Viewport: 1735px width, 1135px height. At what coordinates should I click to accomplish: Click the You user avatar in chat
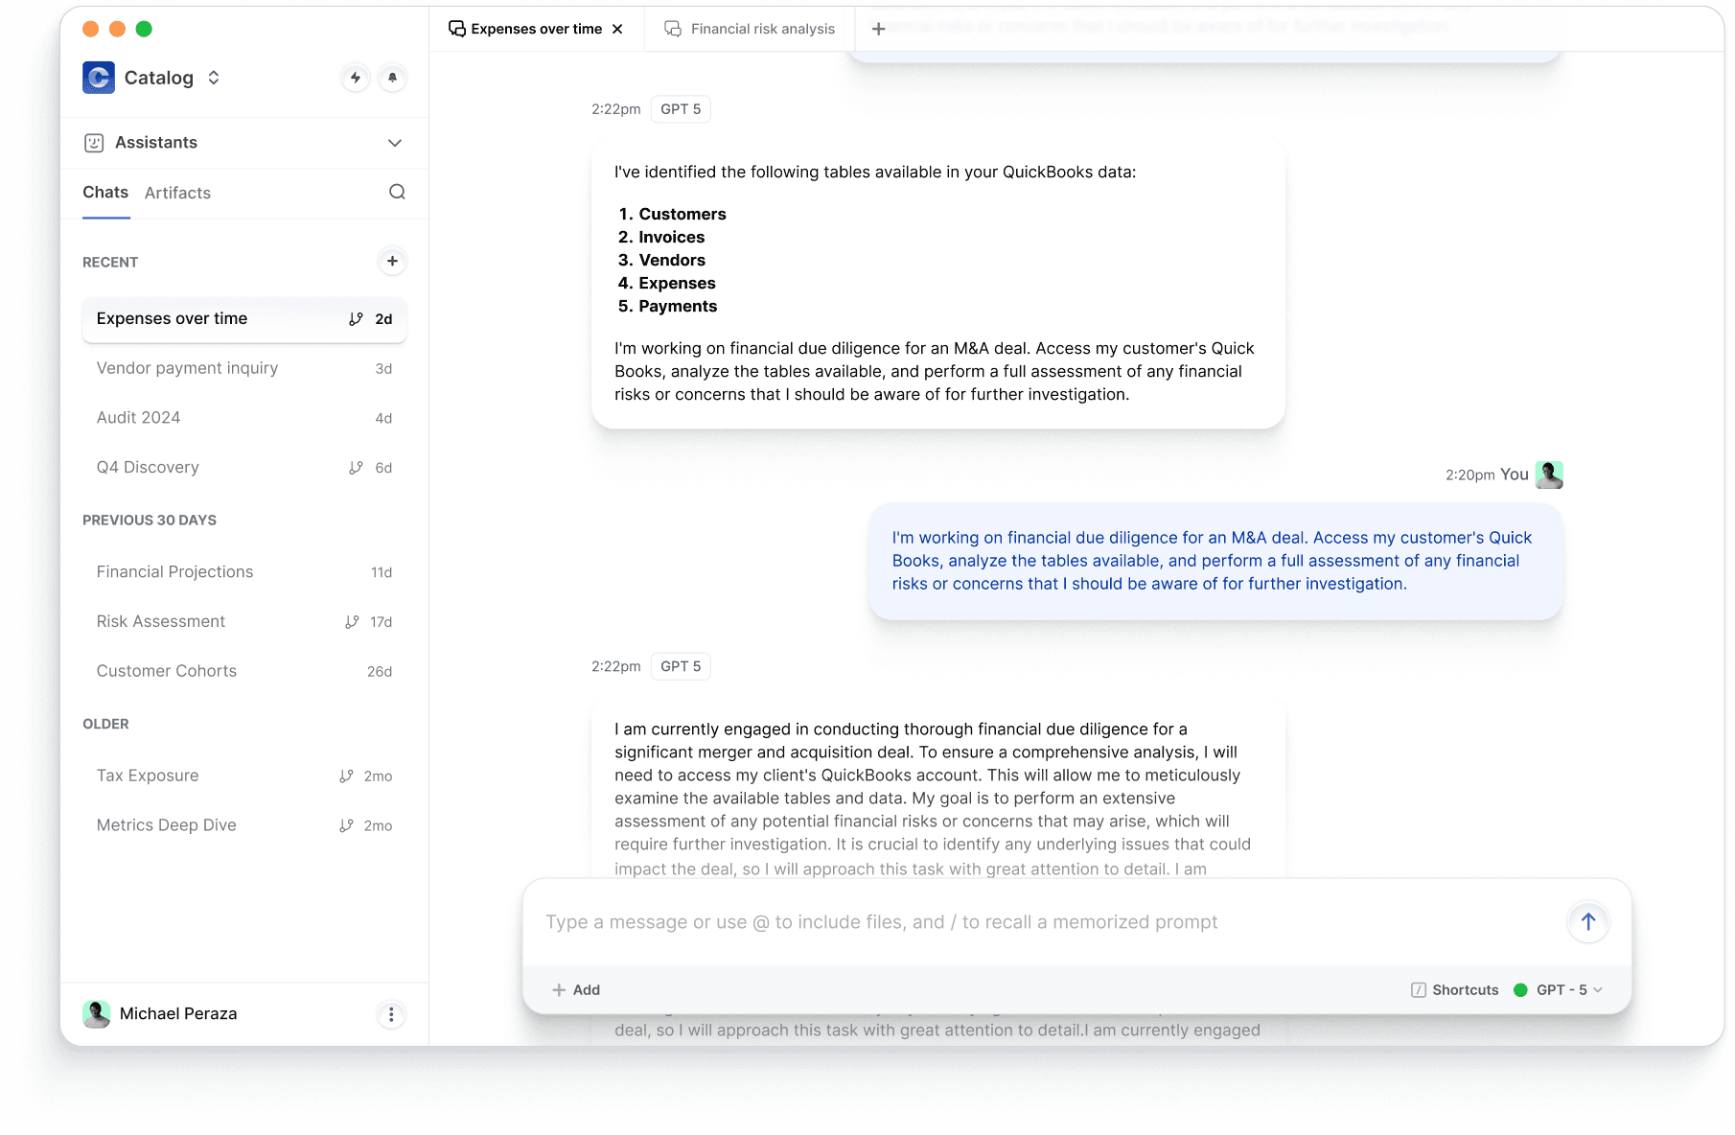point(1549,475)
